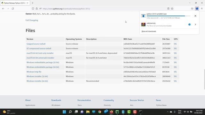
Task: Open the Python News footer link
Action: 161,105
